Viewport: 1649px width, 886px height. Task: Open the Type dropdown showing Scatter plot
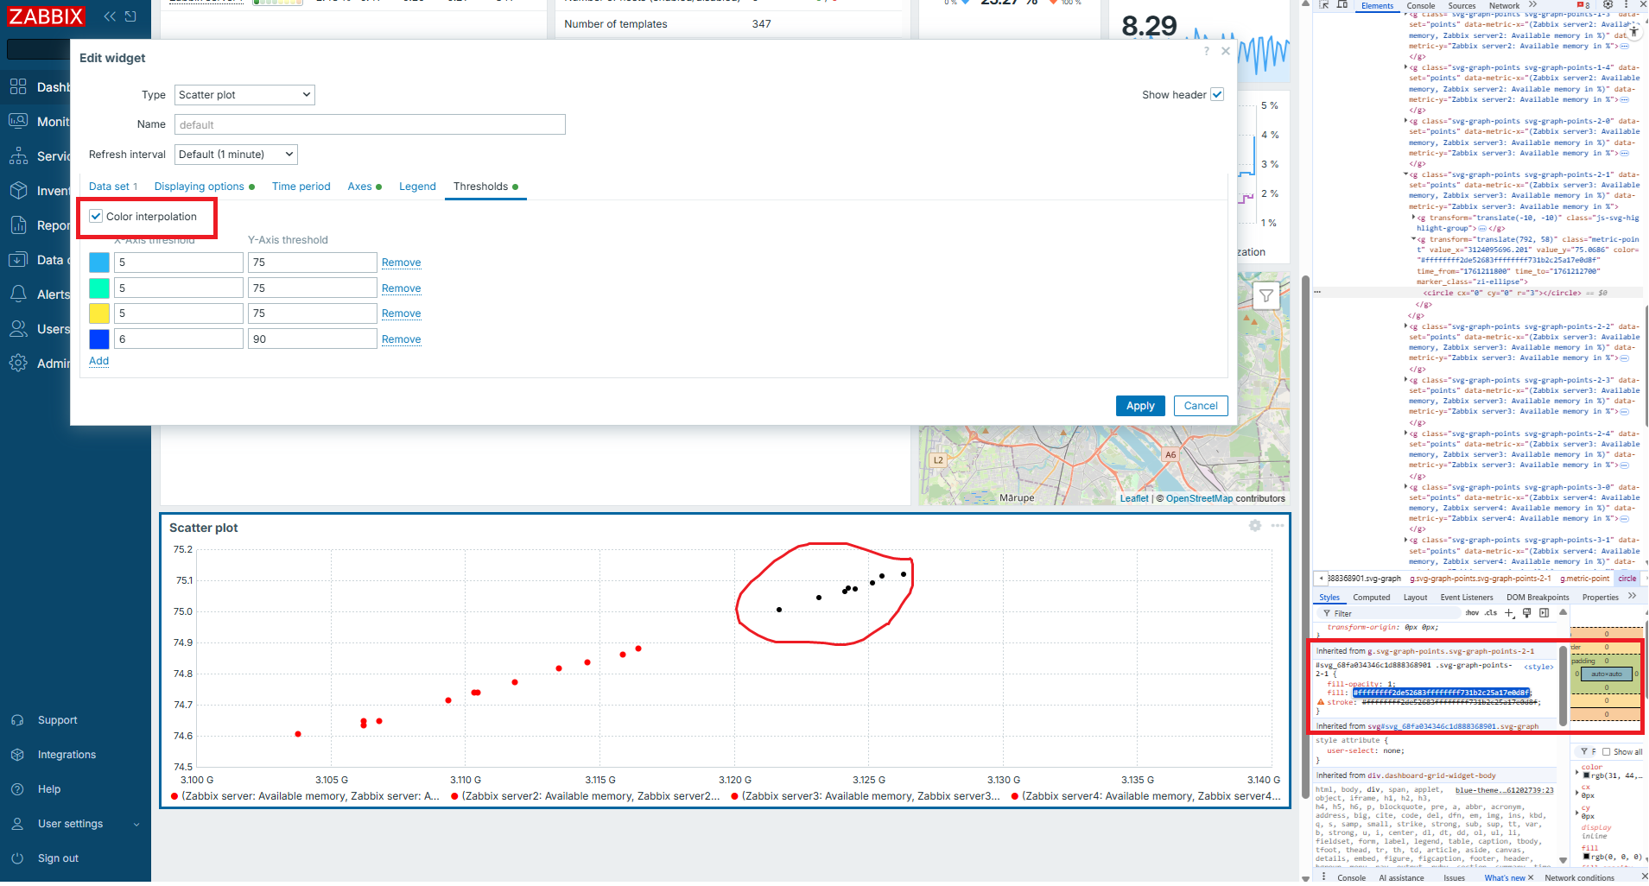coord(244,95)
